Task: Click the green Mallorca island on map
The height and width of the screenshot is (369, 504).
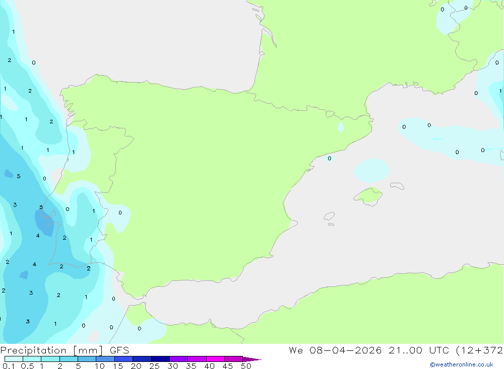Action: click(x=368, y=196)
